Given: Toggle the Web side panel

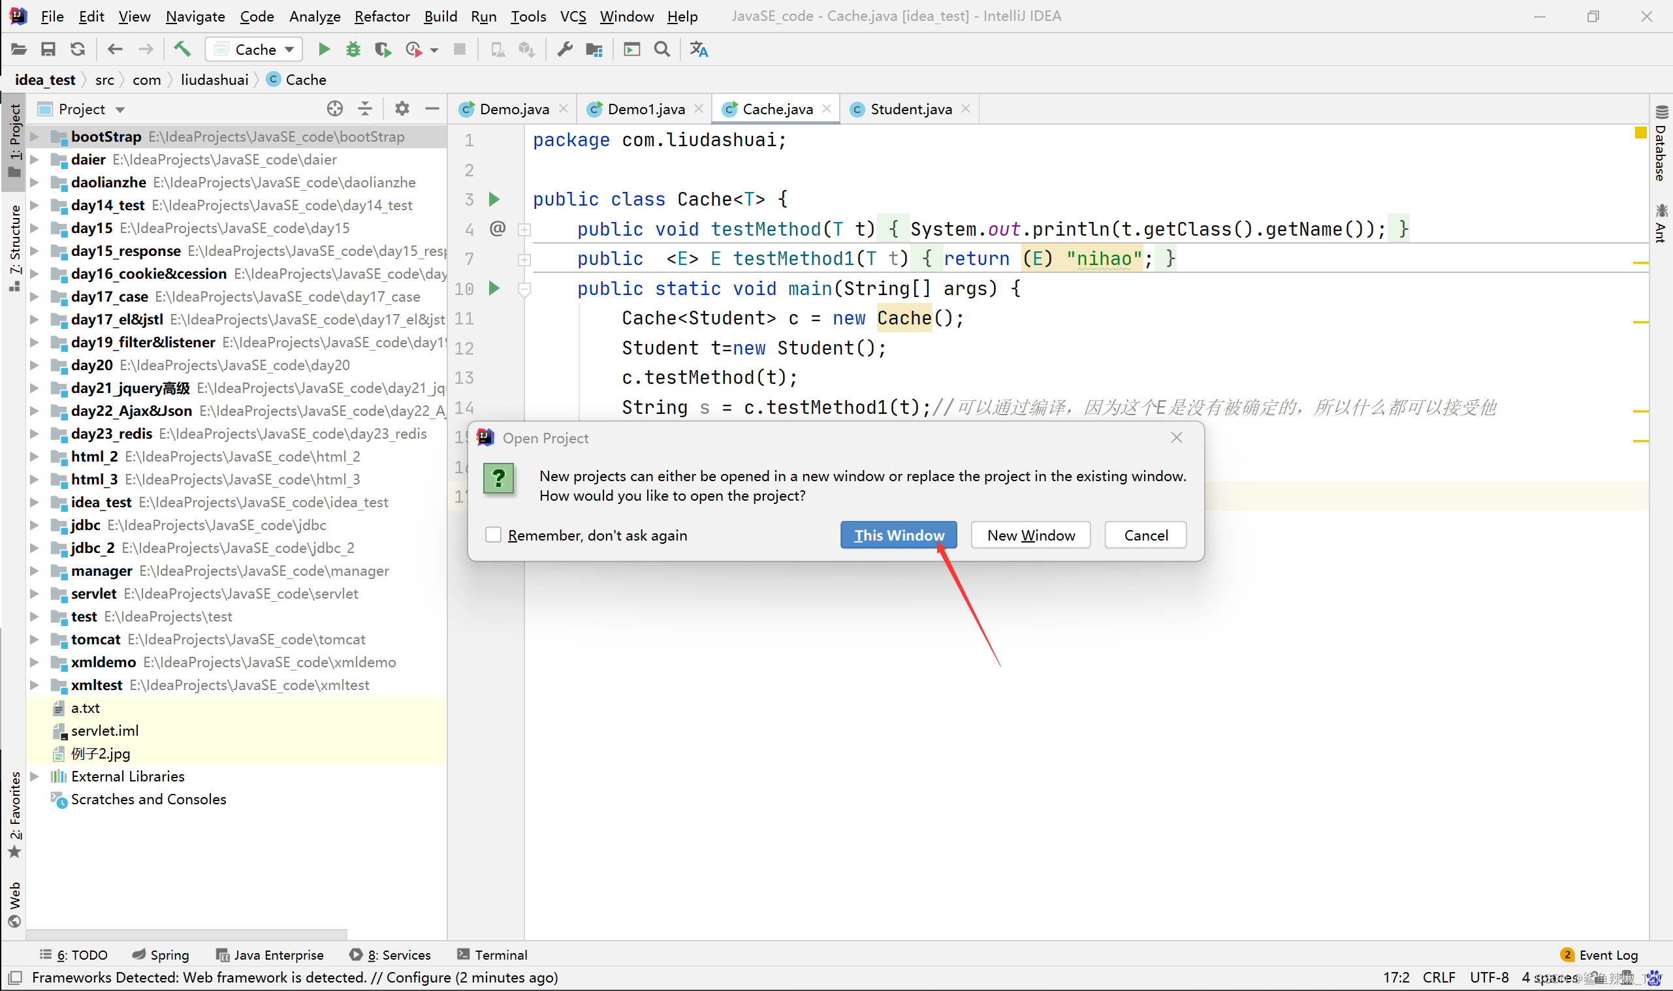Looking at the screenshot, I should point(15,904).
